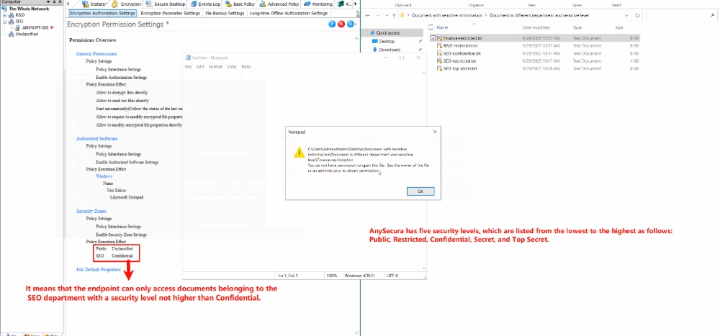Image resolution: width=720 pixels, height=336 pixels.
Task: Click the Explorer search magnifier icon
Action: pos(712,14)
